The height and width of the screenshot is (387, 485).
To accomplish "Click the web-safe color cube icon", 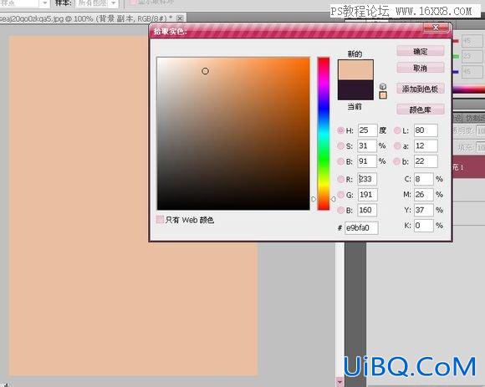I will pos(383,86).
